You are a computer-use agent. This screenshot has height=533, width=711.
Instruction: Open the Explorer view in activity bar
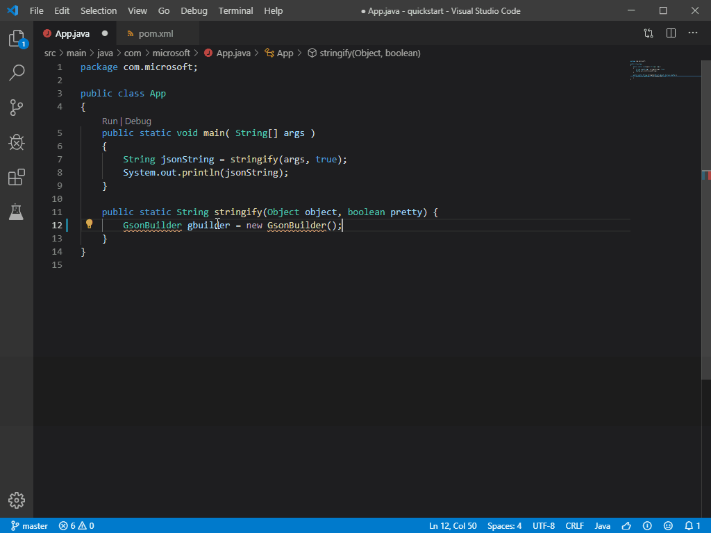pos(17,39)
